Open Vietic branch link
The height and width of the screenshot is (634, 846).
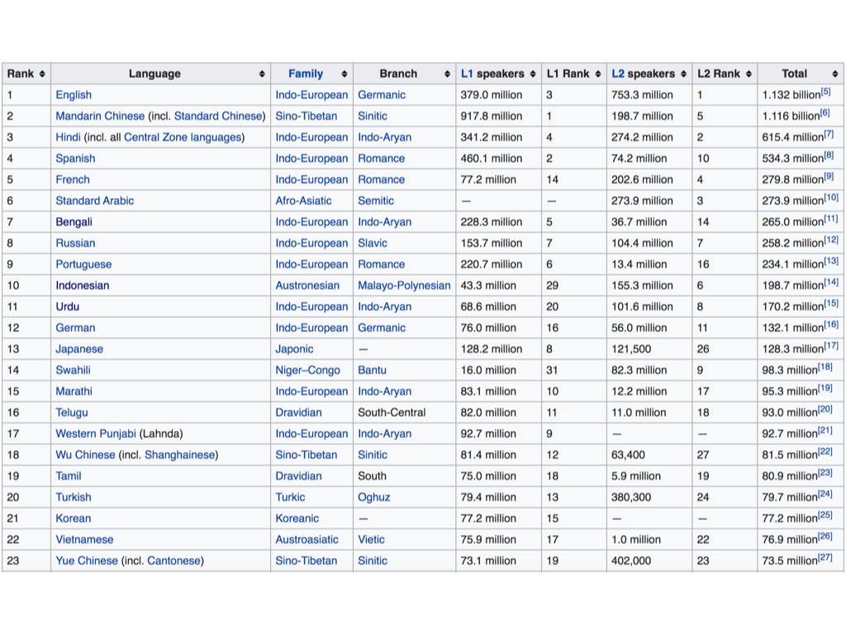point(371,539)
